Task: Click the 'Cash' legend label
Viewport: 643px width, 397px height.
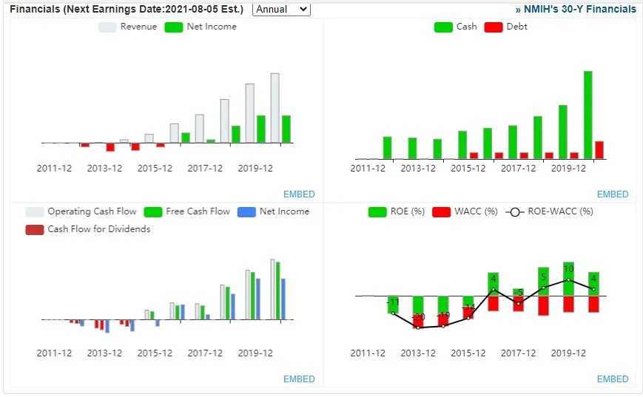Action: coord(467,27)
